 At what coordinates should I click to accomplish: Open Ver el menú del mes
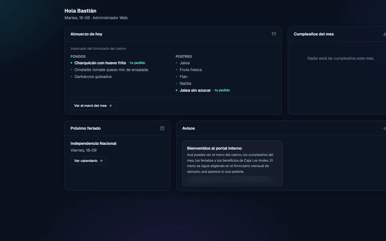coord(93,106)
